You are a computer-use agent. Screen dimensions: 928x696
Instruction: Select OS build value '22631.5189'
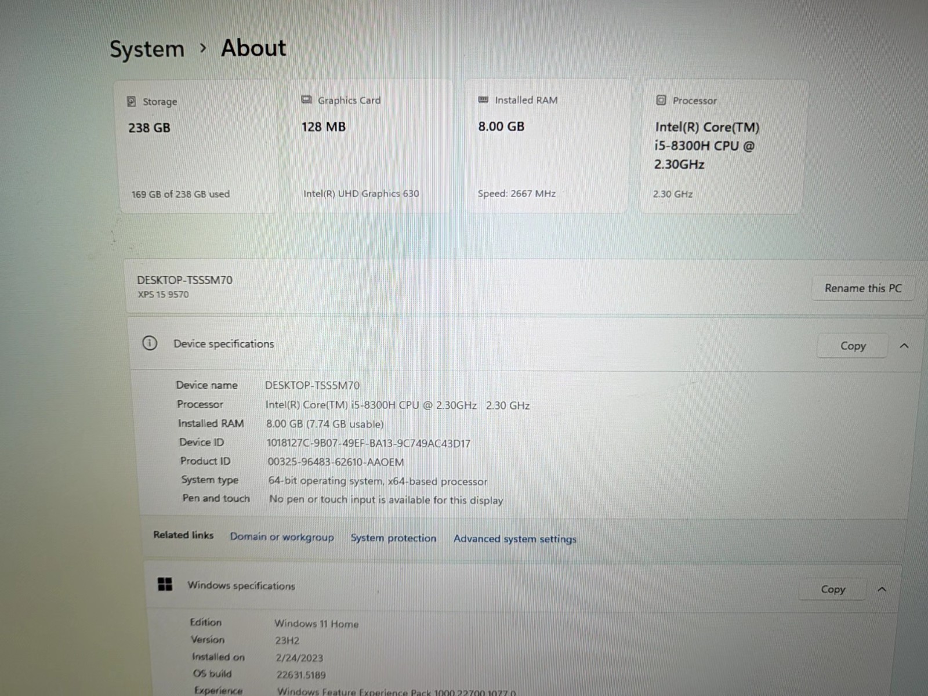pos(301,675)
